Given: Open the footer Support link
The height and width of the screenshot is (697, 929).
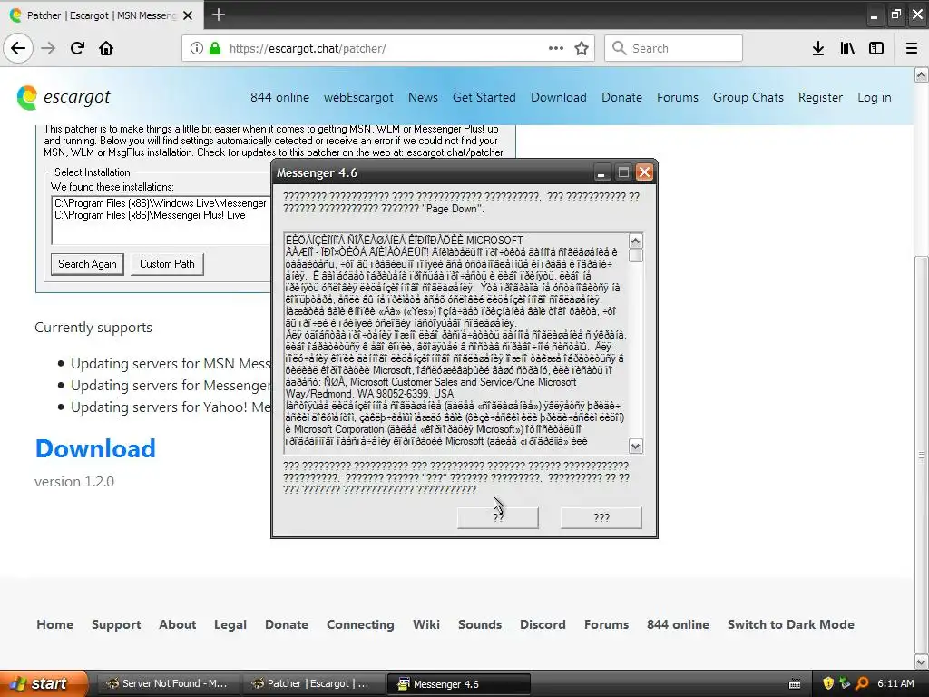Looking at the screenshot, I should pos(116,624).
